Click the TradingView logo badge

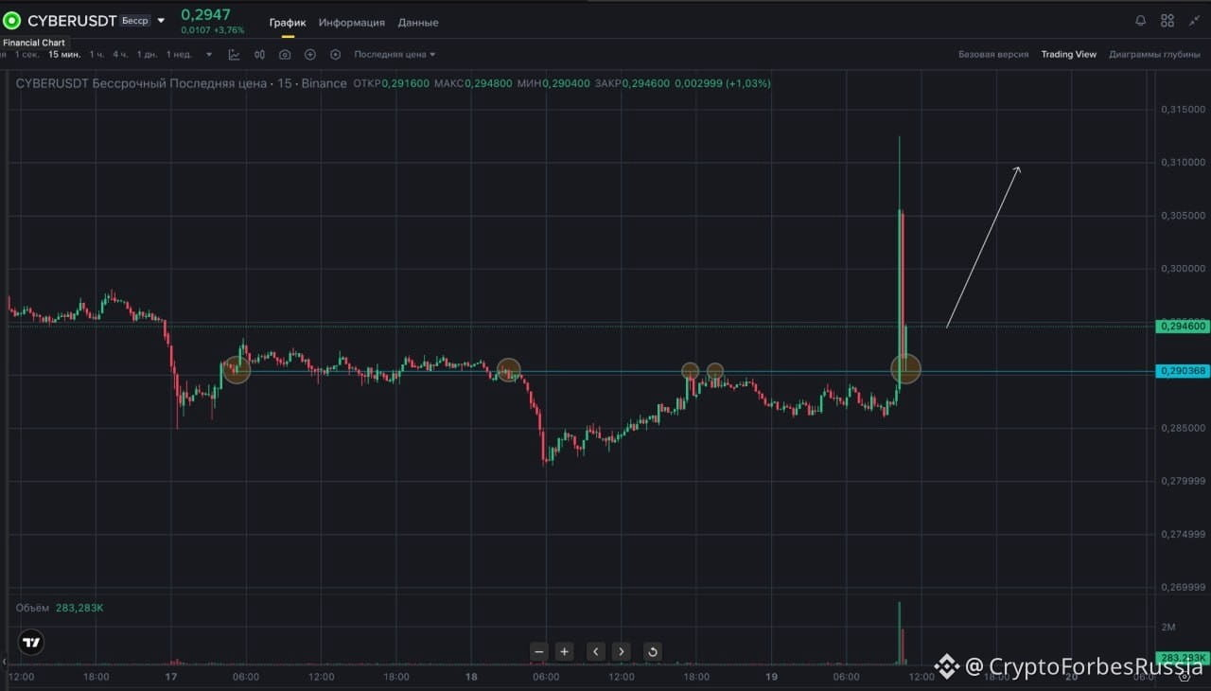click(31, 642)
